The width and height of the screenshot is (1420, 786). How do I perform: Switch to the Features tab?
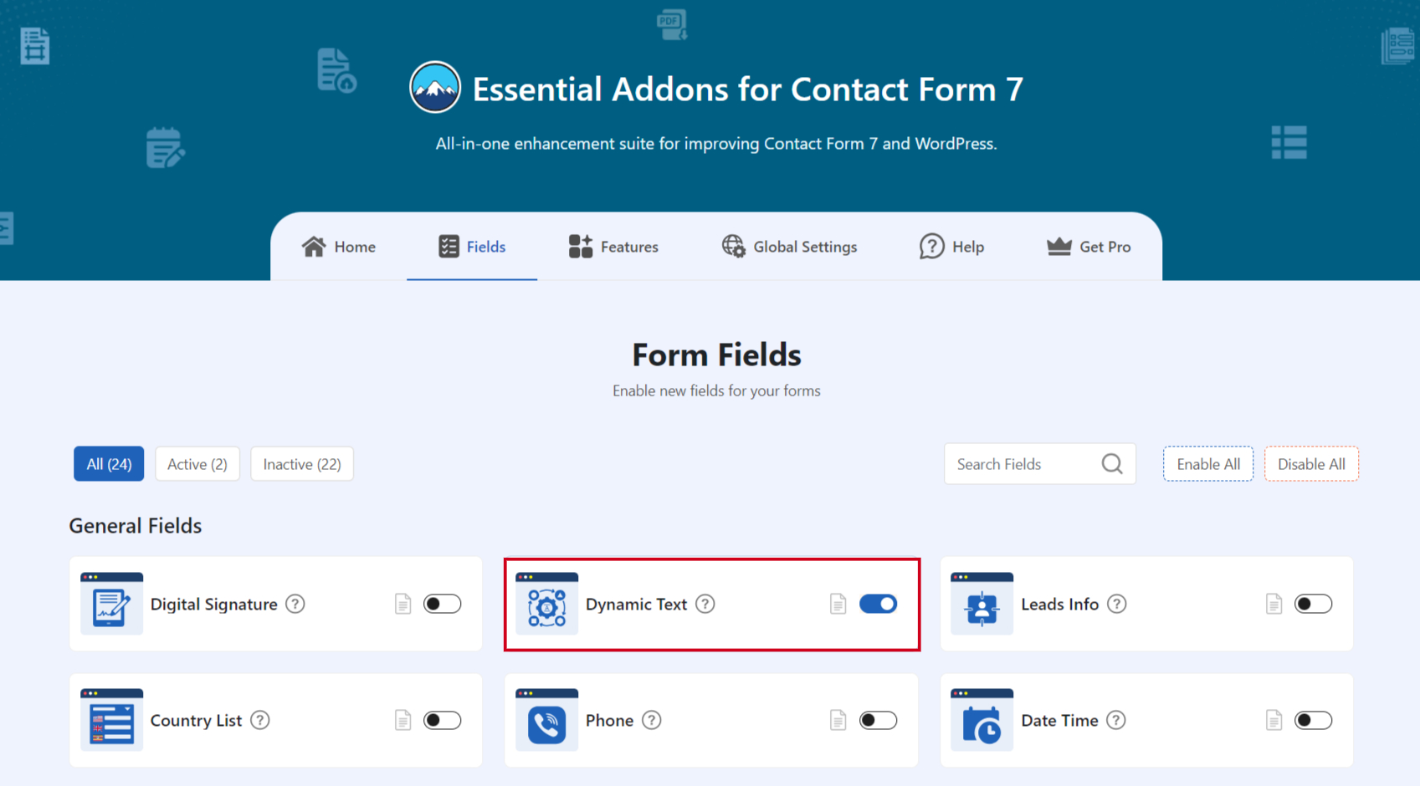click(x=613, y=247)
